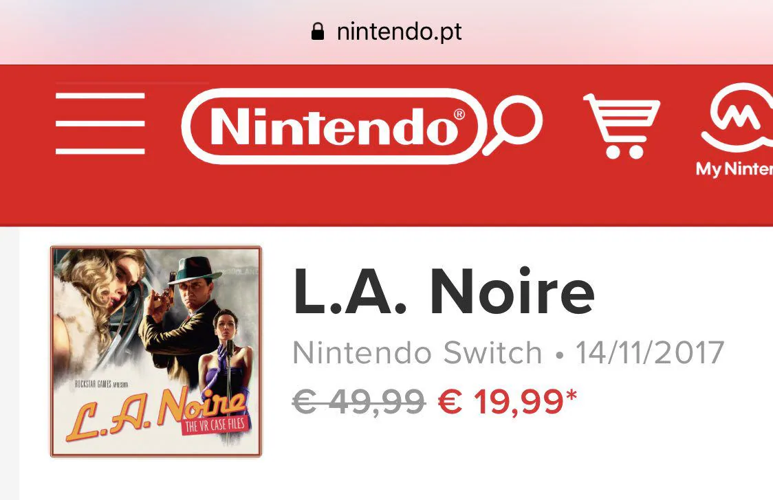Click Rockstar Games text on the cover
This screenshot has height=500, width=773.
coord(96,383)
